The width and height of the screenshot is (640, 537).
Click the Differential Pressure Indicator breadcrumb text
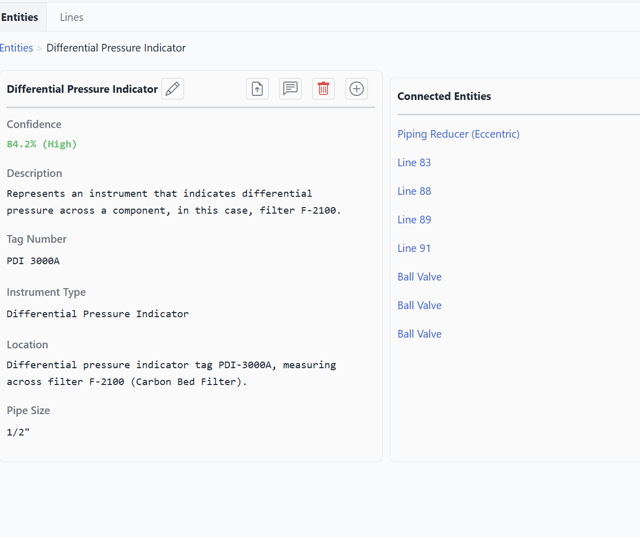click(116, 48)
